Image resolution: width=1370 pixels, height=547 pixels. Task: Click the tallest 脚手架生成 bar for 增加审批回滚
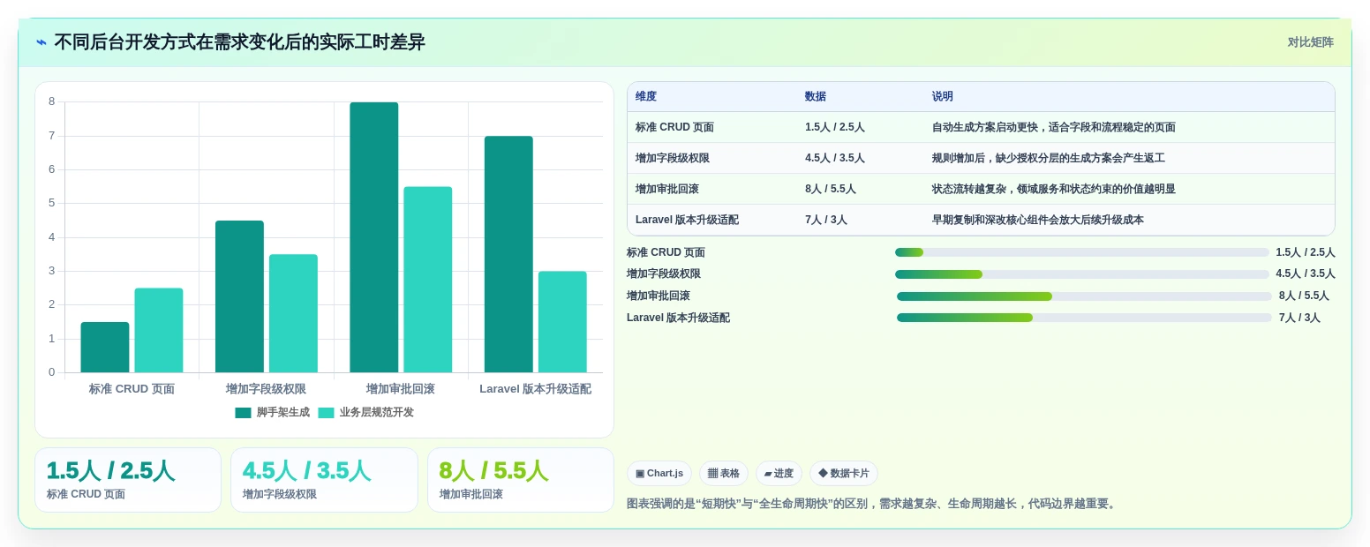(374, 237)
